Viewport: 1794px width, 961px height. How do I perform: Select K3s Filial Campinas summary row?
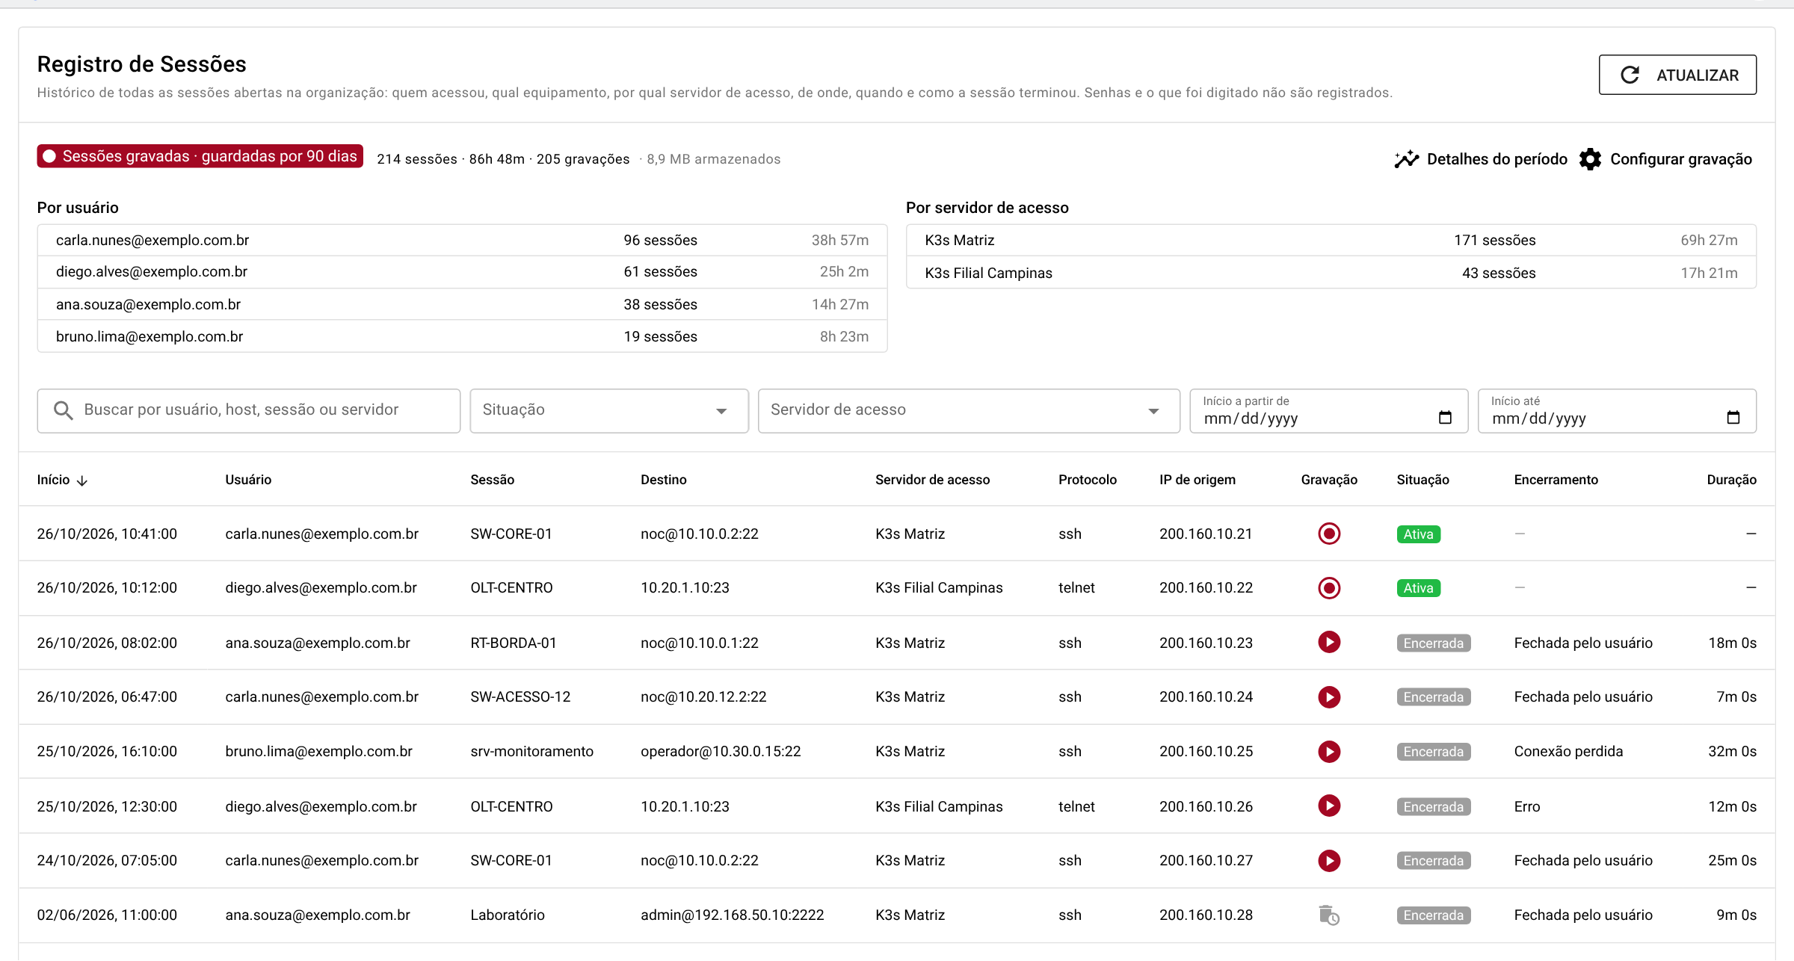(1331, 273)
